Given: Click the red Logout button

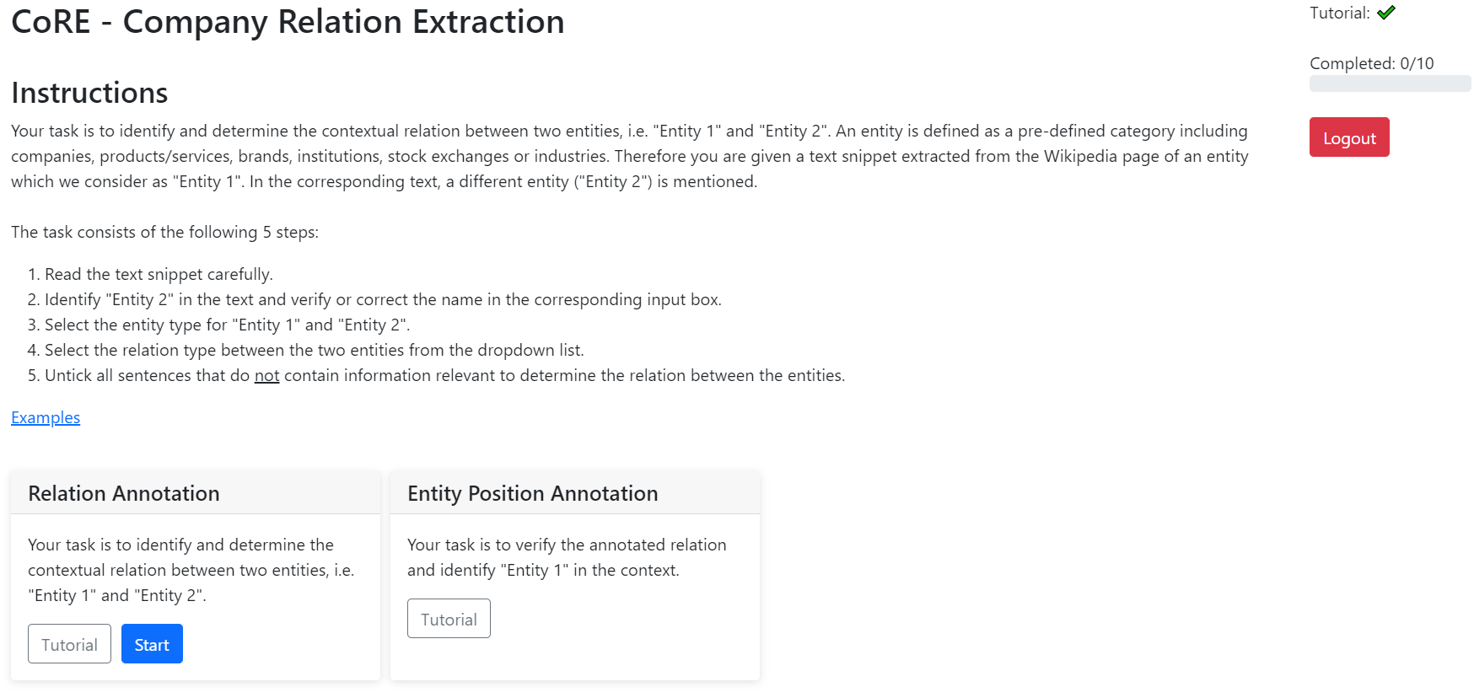Looking at the screenshot, I should coord(1348,137).
